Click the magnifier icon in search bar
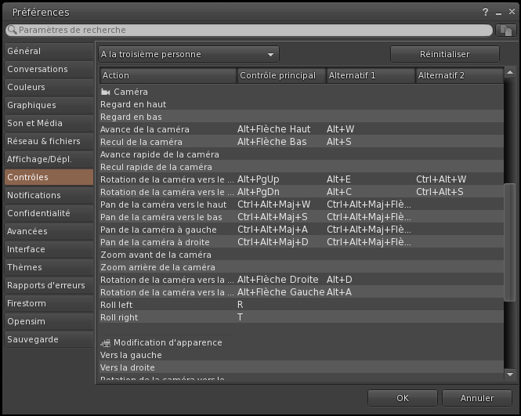Image resolution: width=521 pixels, height=416 pixels. [x=12, y=30]
